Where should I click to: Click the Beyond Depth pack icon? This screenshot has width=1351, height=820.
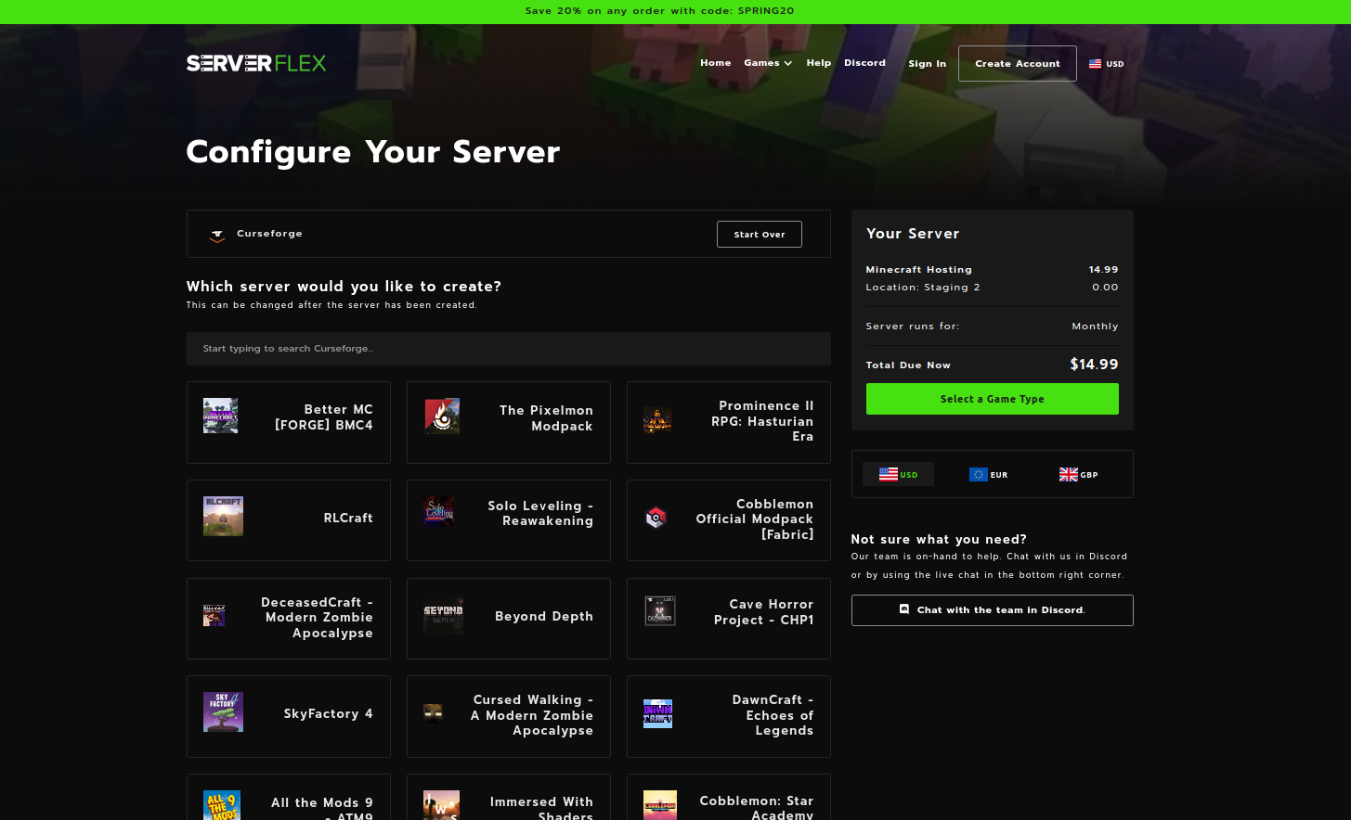(x=444, y=614)
